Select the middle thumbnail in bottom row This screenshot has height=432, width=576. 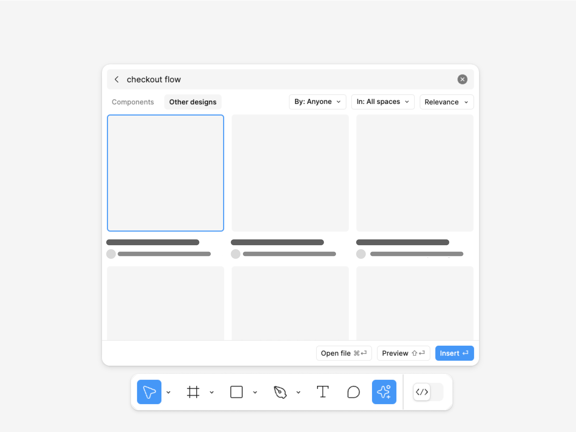(x=290, y=303)
